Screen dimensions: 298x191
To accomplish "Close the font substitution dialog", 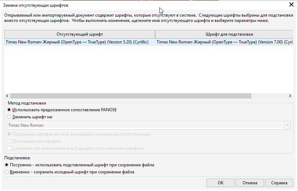I will (x=291, y=5).
